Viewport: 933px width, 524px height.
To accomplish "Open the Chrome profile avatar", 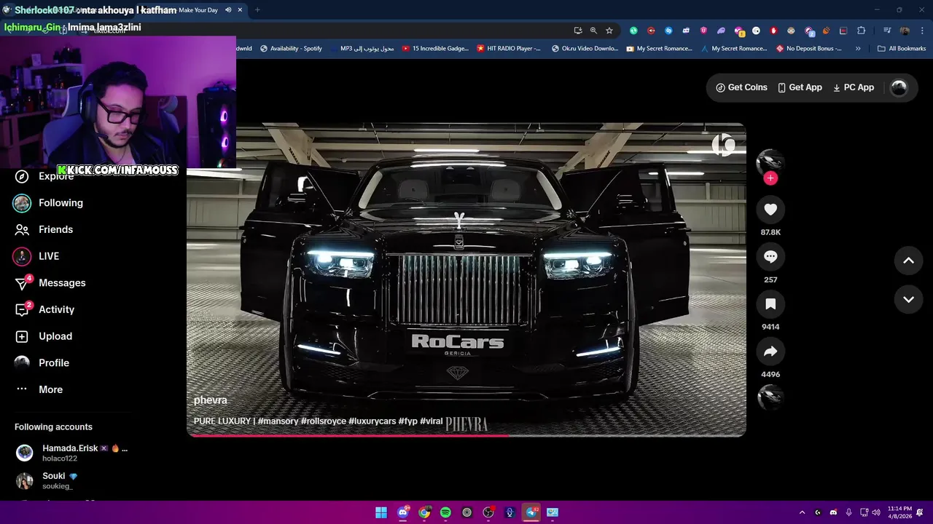I will click(x=905, y=31).
